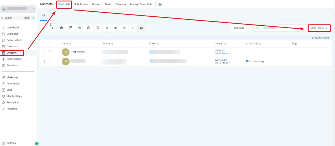Click the send email envelope icon
335x146 pixels.
(80, 28)
